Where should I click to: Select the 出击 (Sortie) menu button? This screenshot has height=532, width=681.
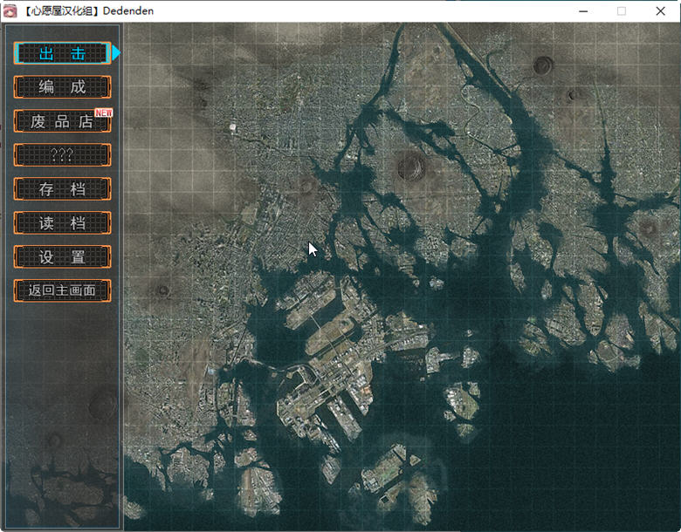(62, 53)
